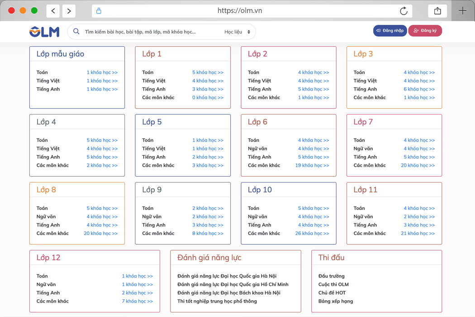Open a new tab with plus icon
This screenshot has height=317, width=475.
click(462, 11)
